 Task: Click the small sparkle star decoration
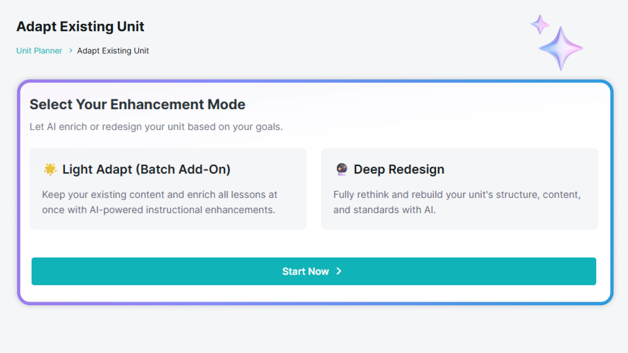coord(540,24)
